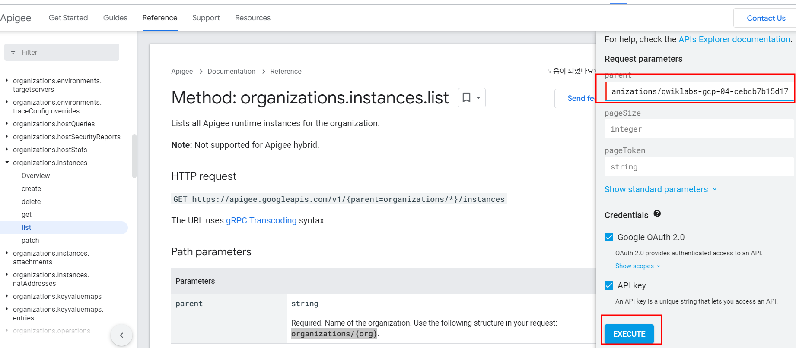Screen dimensions: 796x348
Task: Expand organizations.environments.targetservers tree node
Action: [6, 80]
